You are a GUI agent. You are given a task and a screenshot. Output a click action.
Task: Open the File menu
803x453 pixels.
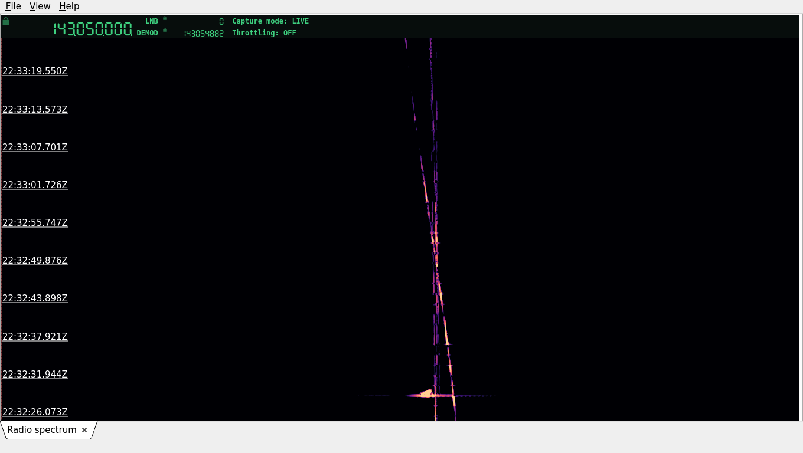click(13, 6)
